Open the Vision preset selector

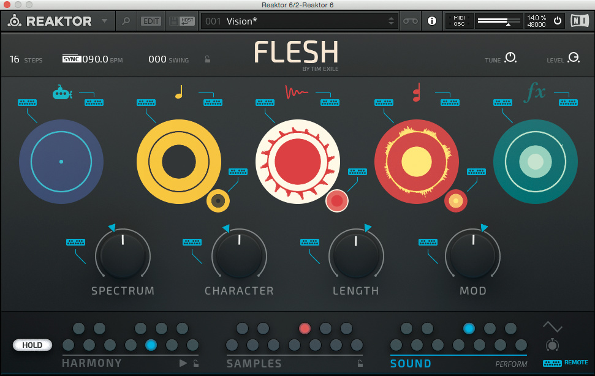(299, 21)
